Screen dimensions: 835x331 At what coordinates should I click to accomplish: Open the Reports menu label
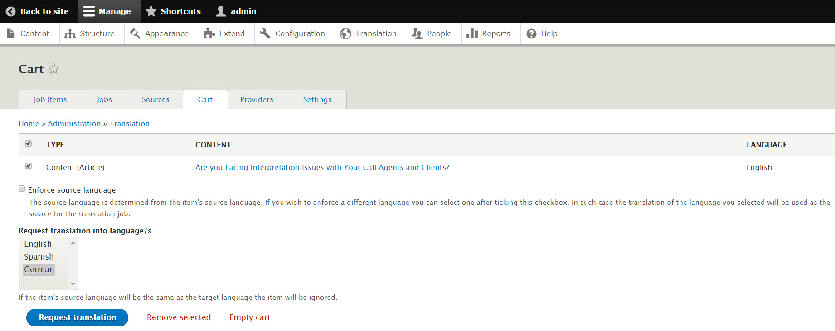(496, 33)
